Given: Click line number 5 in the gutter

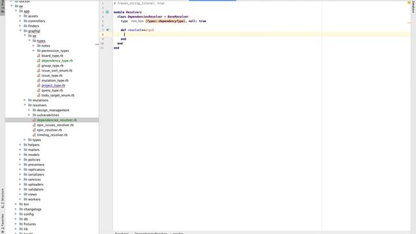Looking at the screenshot, I should click(103, 21).
